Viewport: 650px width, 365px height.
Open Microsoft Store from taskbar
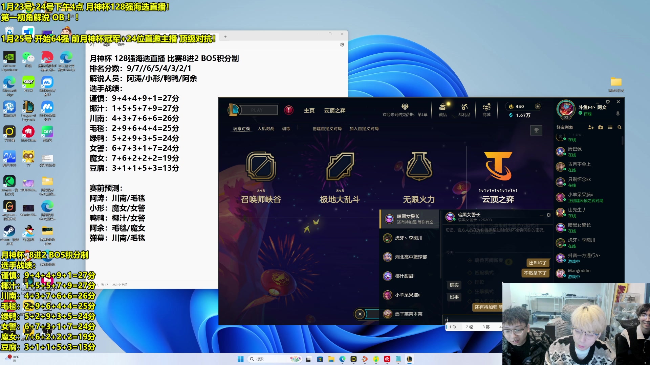point(320,359)
